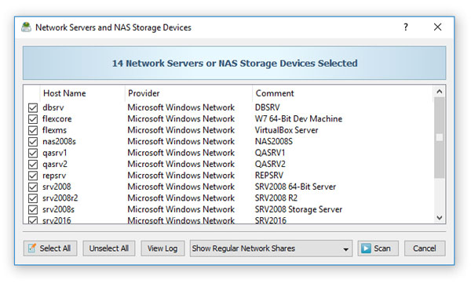Uncheck the srv2008r2 checkbox
Viewport: 471px width, 283px height.
tap(33, 198)
